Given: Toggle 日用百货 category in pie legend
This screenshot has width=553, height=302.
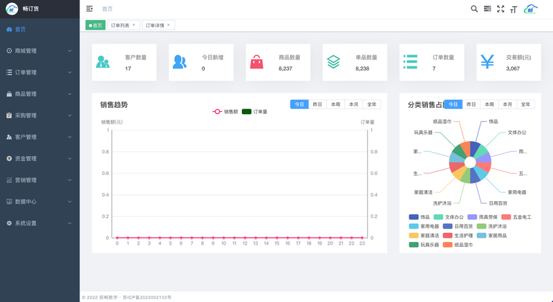Looking at the screenshot, I should (458, 226).
